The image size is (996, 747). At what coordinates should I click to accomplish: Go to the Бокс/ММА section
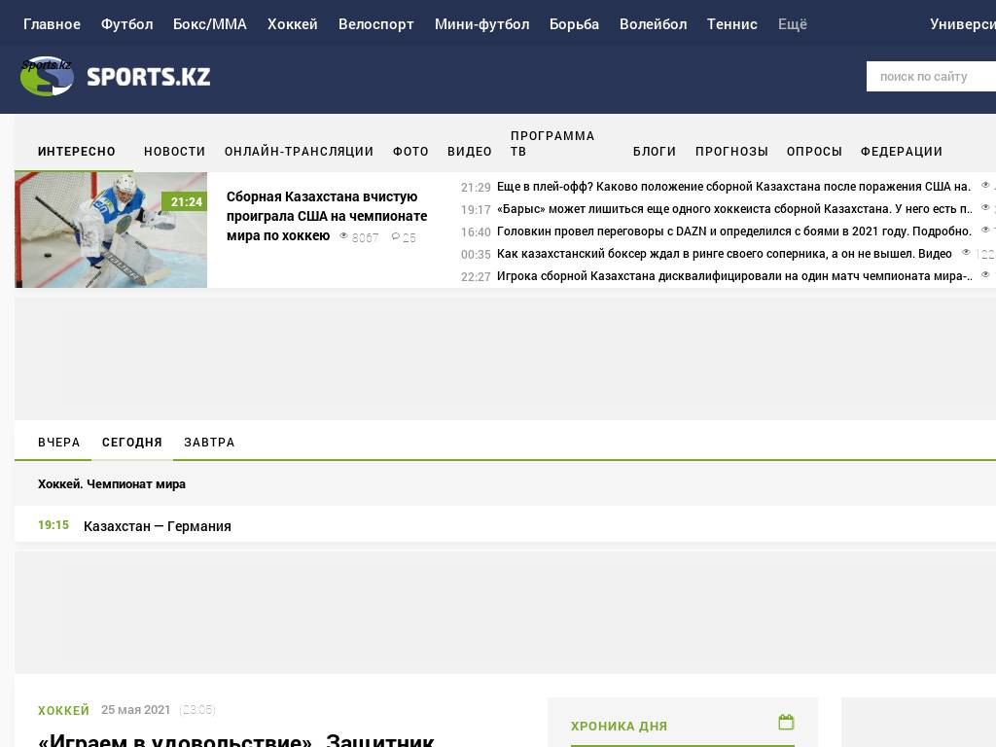(210, 24)
